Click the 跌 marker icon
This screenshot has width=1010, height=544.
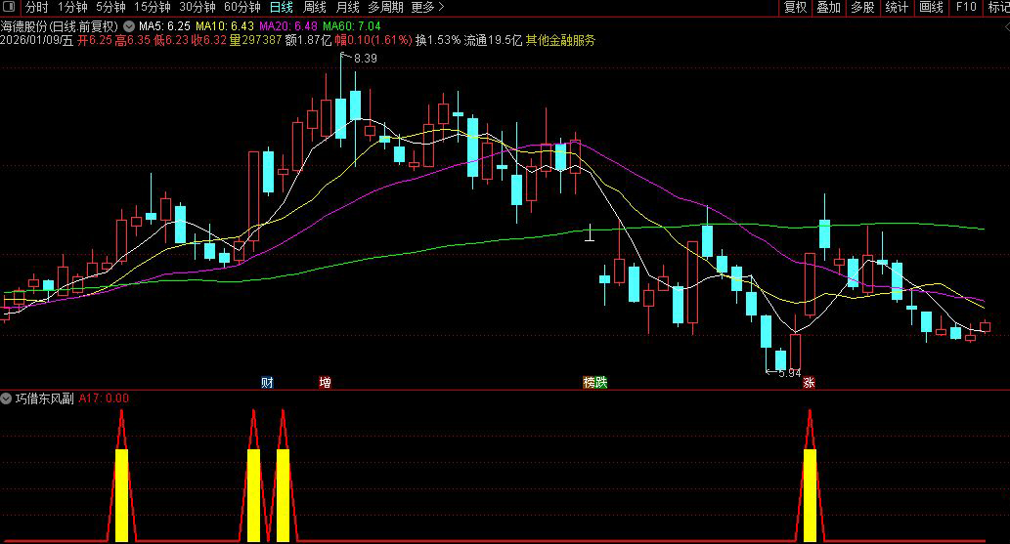click(x=601, y=383)
